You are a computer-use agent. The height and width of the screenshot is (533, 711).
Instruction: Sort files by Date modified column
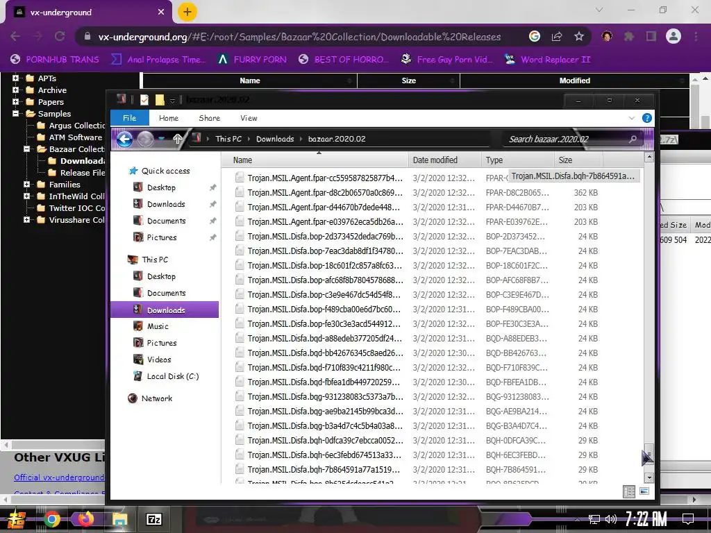444,160
